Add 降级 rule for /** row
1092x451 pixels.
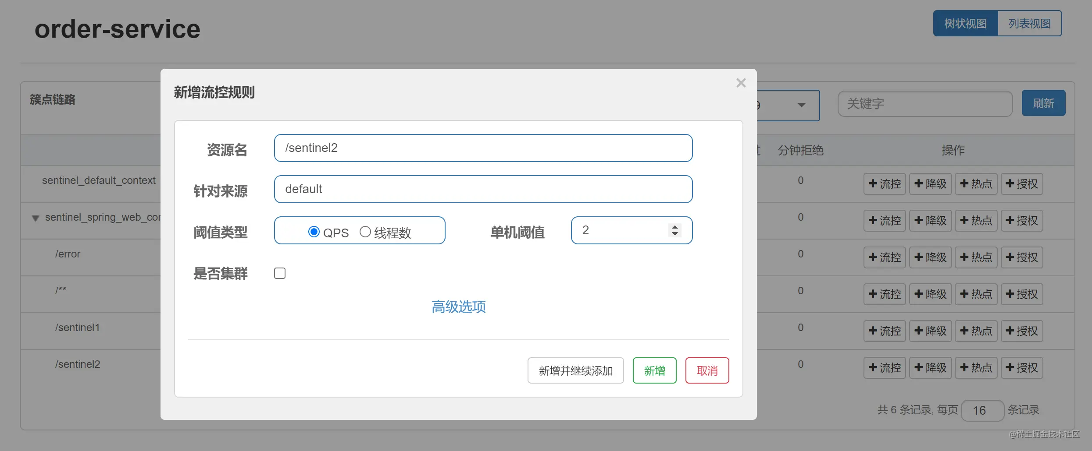930,294
